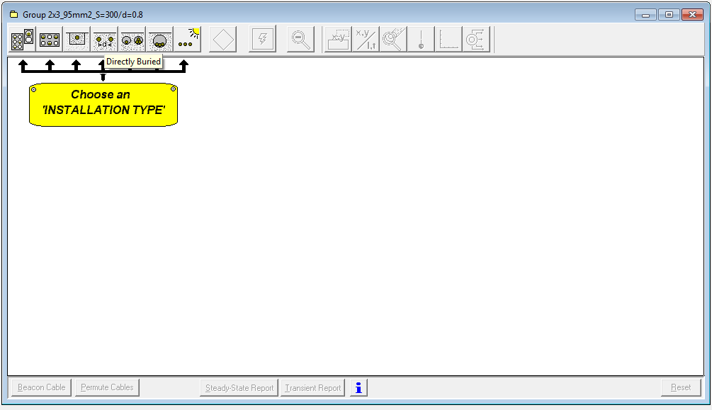Click the lightning bolt toolbar icon
Image resolution: width=712 pixels, height=410 pixels.
click(x=262, y=40)
